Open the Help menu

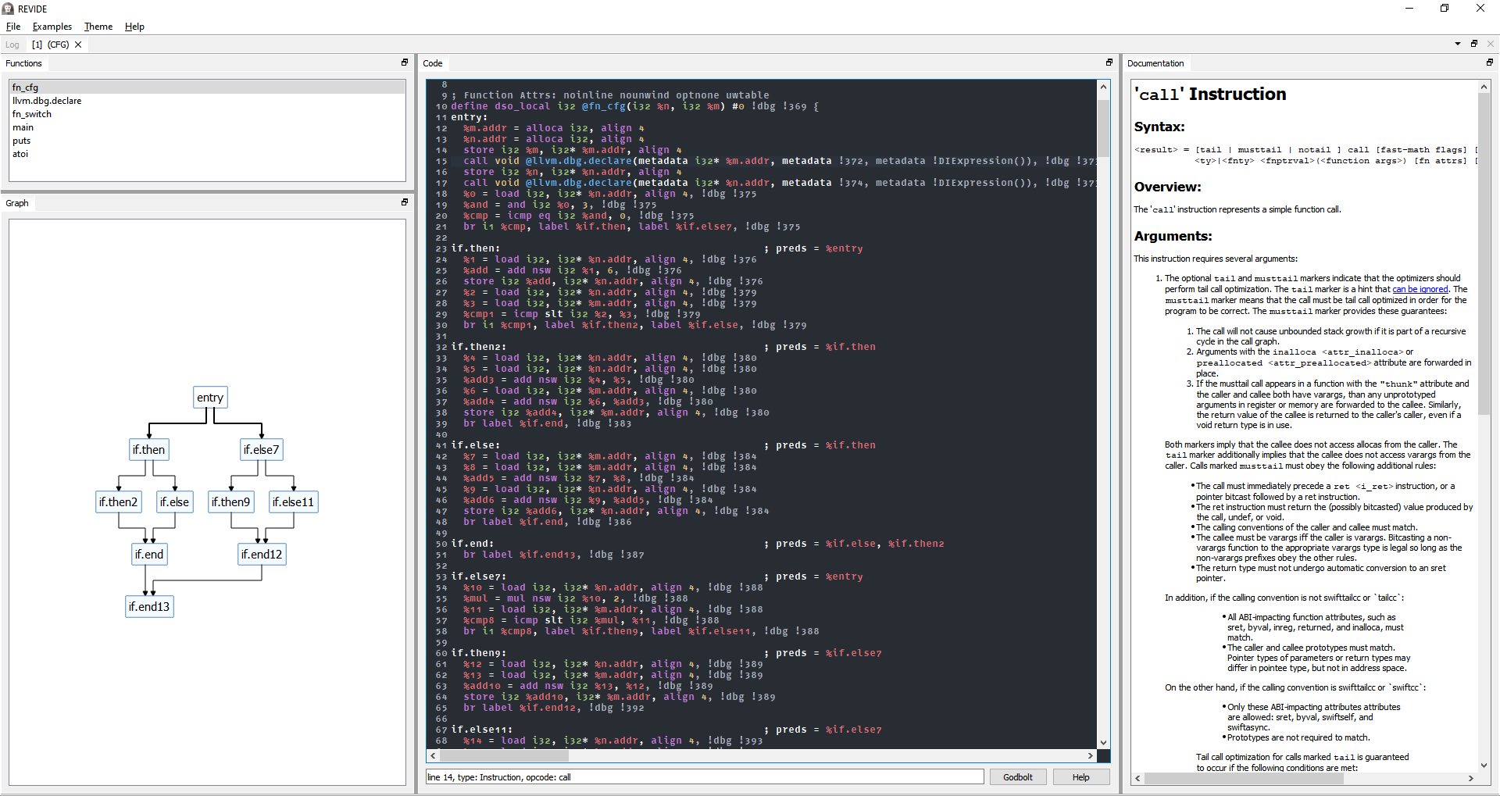(x=134, y=27)
